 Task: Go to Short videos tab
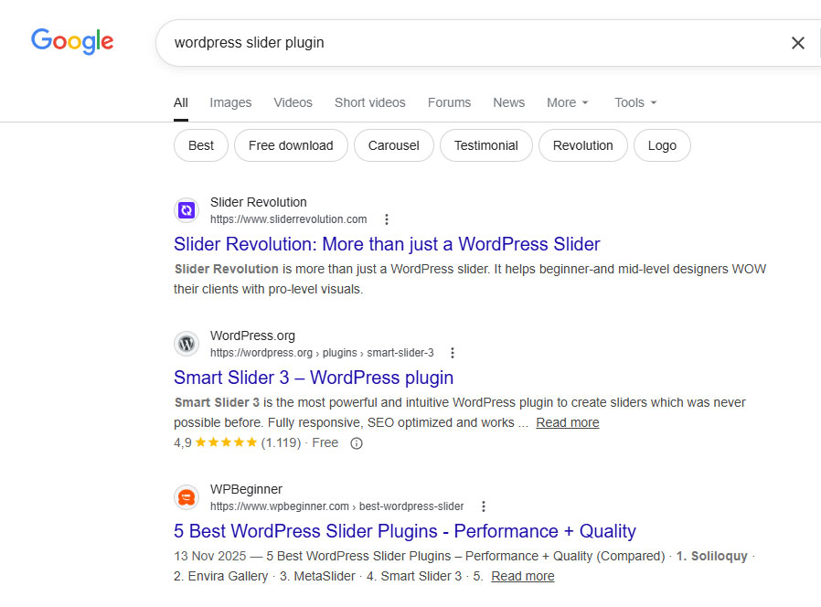369,102
